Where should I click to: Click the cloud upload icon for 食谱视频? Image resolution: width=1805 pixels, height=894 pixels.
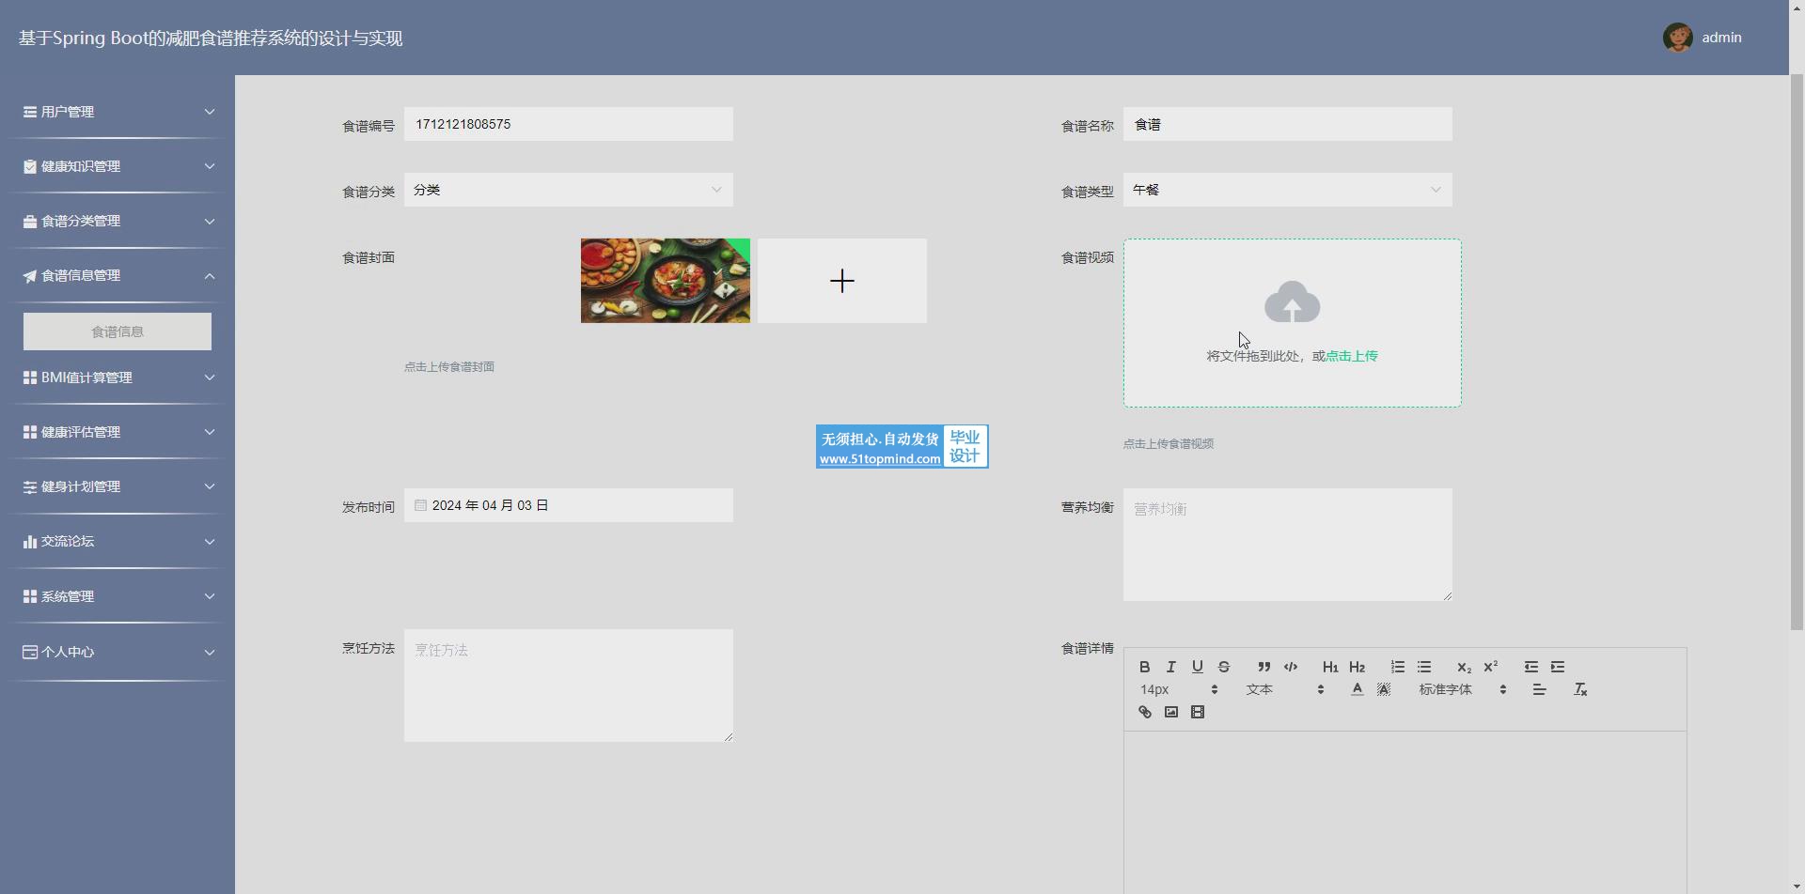click(x=1293, y=302)
